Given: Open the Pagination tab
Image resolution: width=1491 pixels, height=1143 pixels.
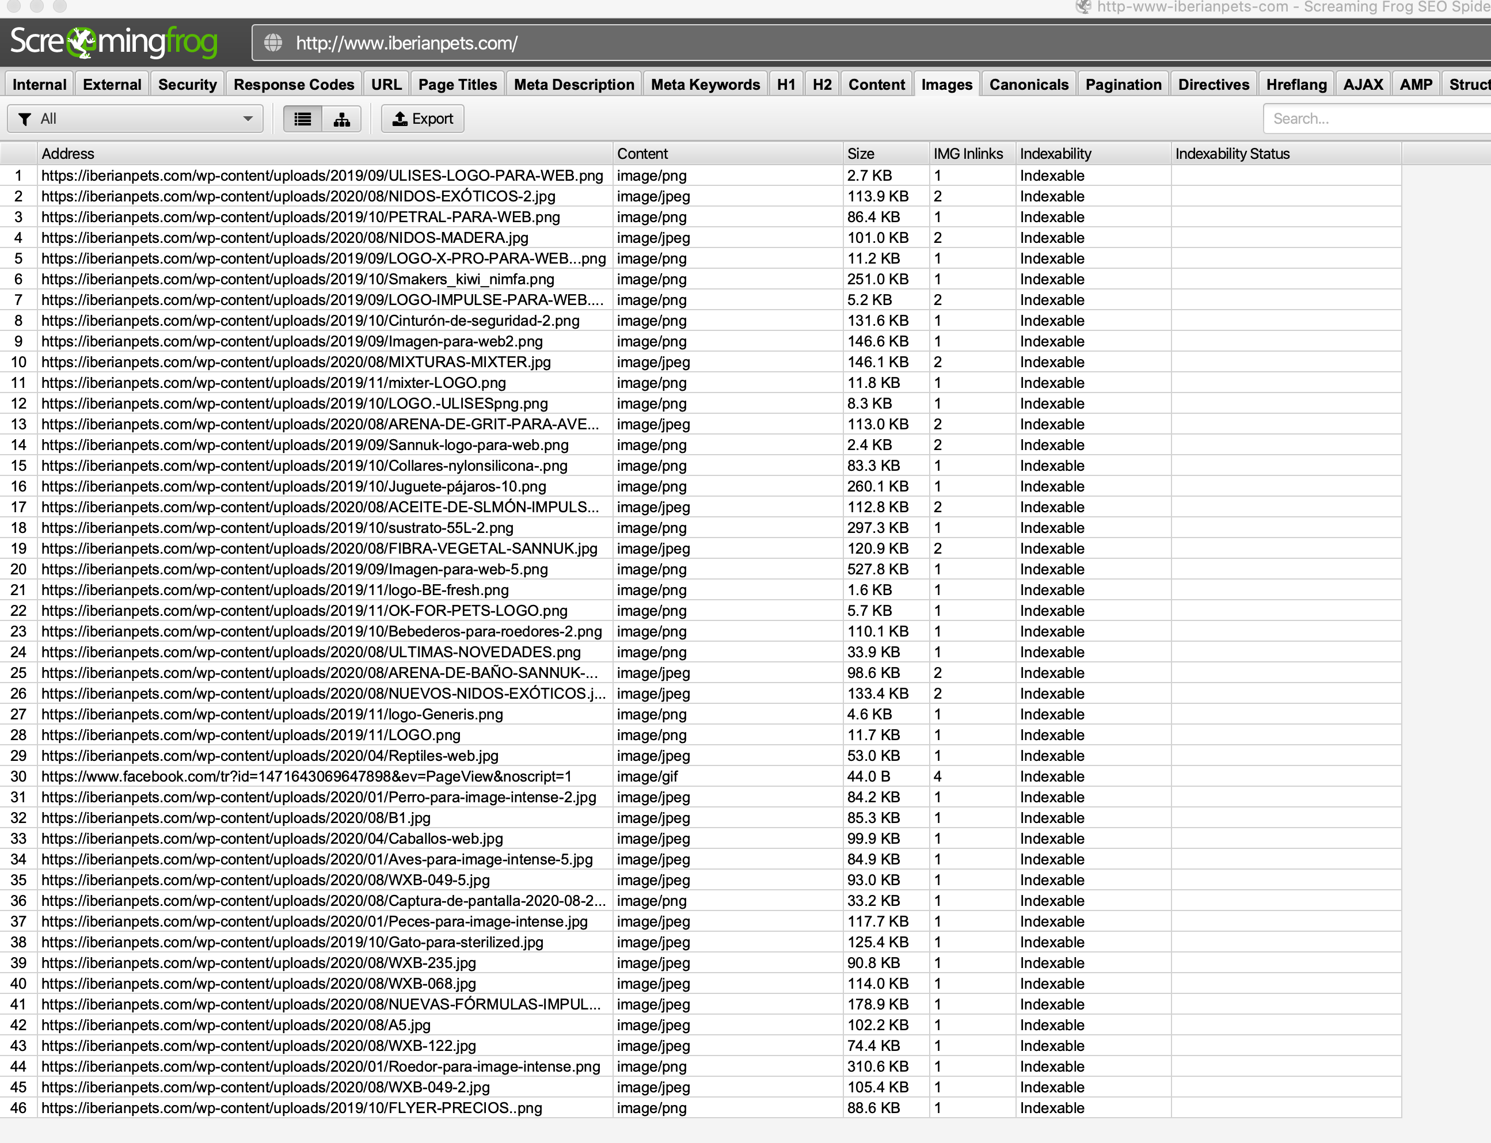Looking at the screenshot, I should point(1124,85).
